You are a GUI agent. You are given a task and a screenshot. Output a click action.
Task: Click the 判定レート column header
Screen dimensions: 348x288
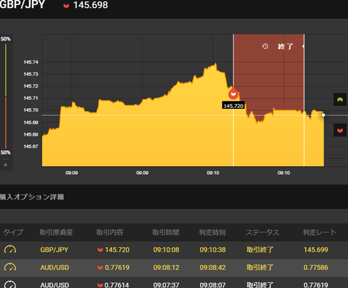pyautogui.click(x=319, y=232)
